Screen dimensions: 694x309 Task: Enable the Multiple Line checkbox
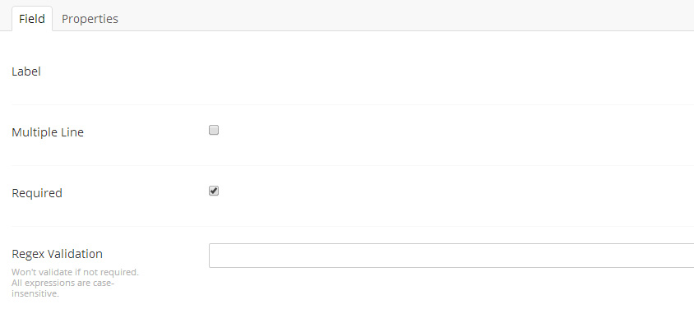[214, 130]
